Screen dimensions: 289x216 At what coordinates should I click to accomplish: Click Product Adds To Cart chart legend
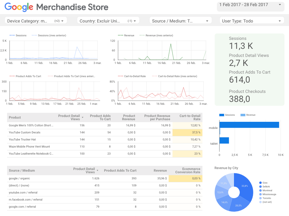[x=25, y=76]
